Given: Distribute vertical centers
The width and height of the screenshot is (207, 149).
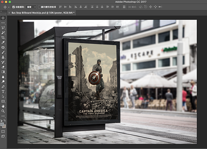Looking at the screenshot, I should tap(97, 7).
